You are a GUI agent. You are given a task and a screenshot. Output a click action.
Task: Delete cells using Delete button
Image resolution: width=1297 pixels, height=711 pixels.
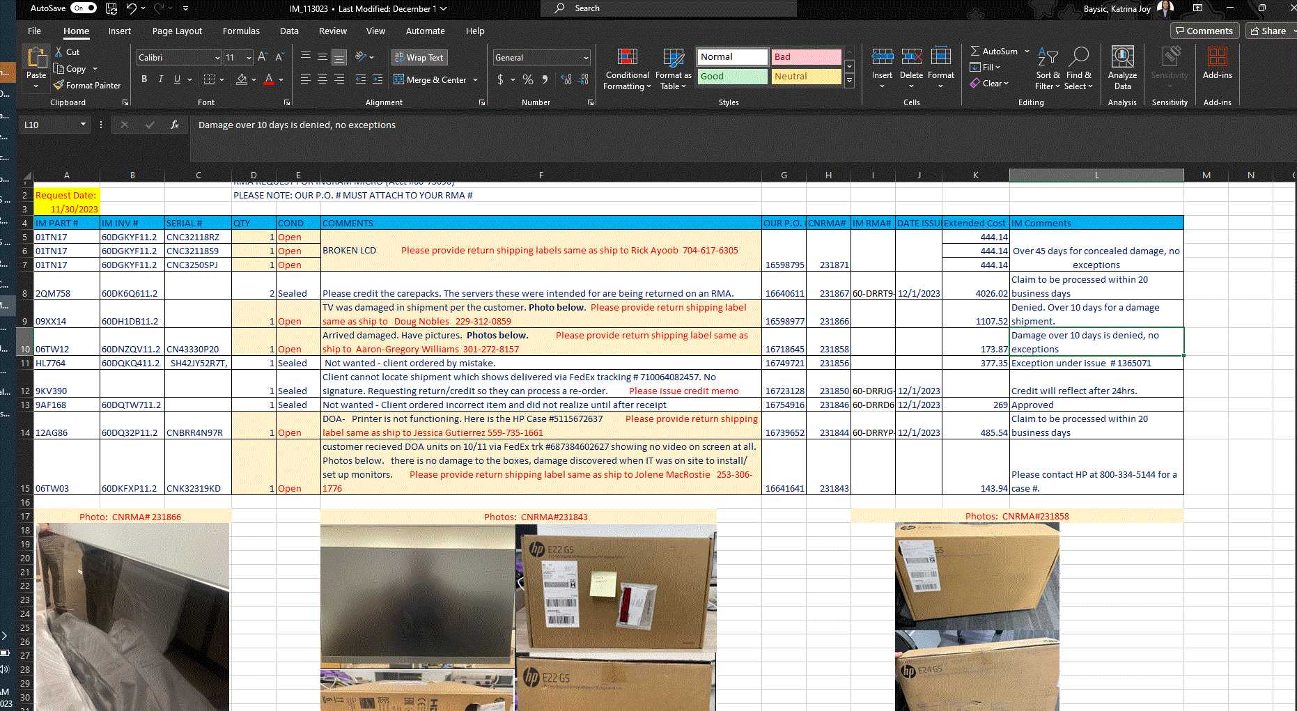point(911,69)
